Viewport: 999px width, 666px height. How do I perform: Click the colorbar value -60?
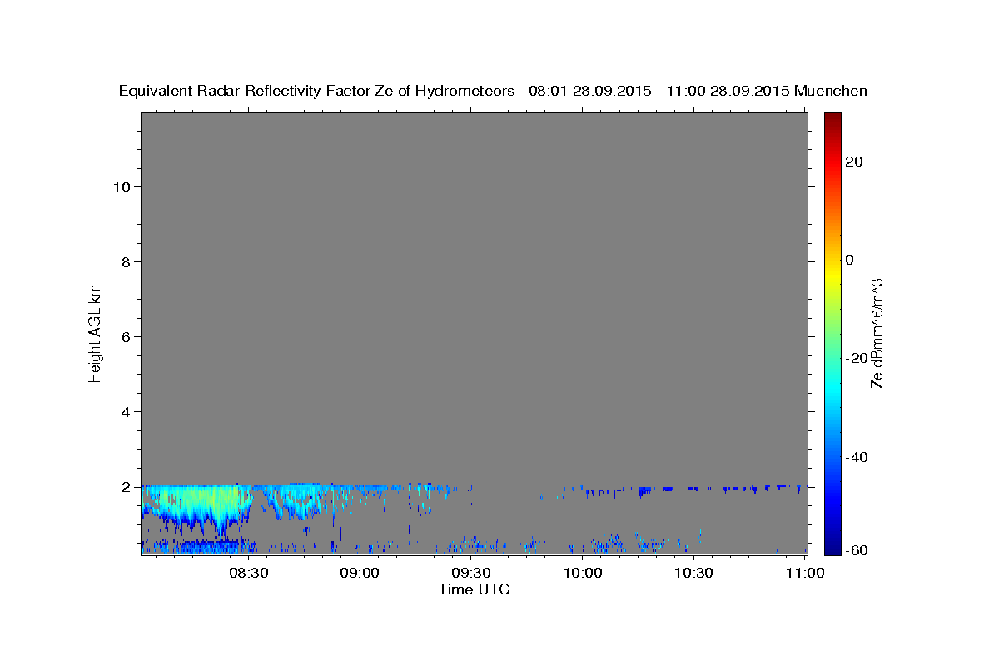pyautogui.click(x=857, y=550)
